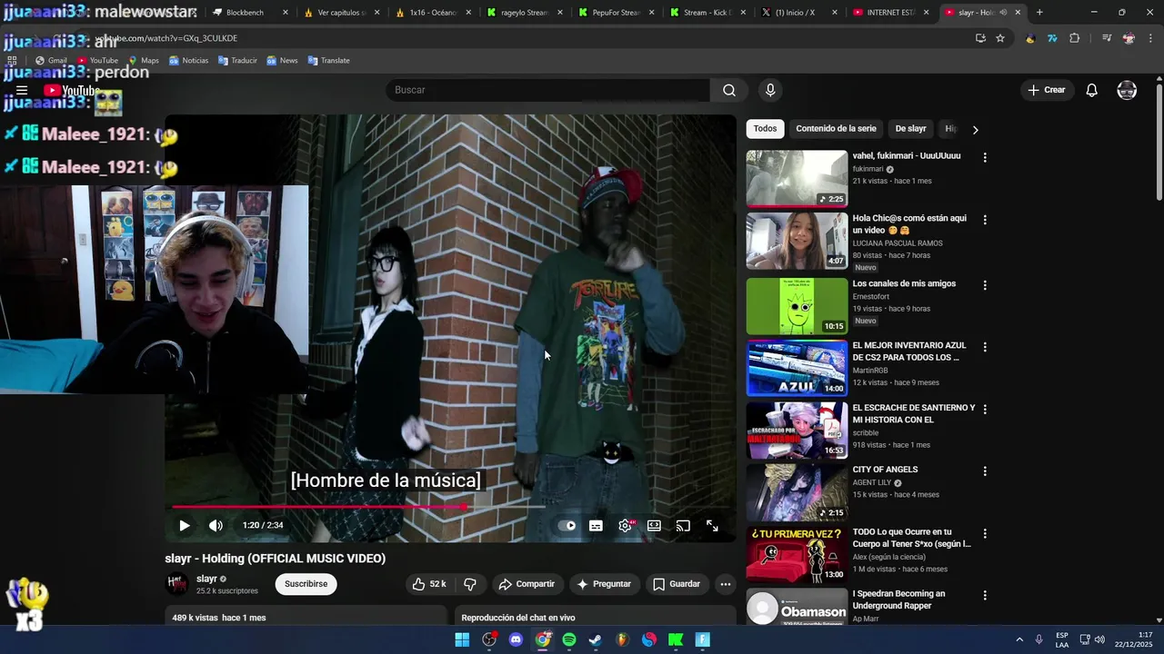Open Chrome extensions puzzle icon
This screenshot has height=654, width=1164.
1075,38
